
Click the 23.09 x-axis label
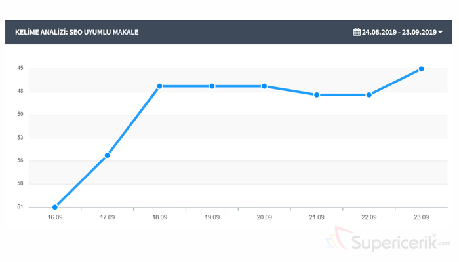pyautogui.click(x=422, y=218)
